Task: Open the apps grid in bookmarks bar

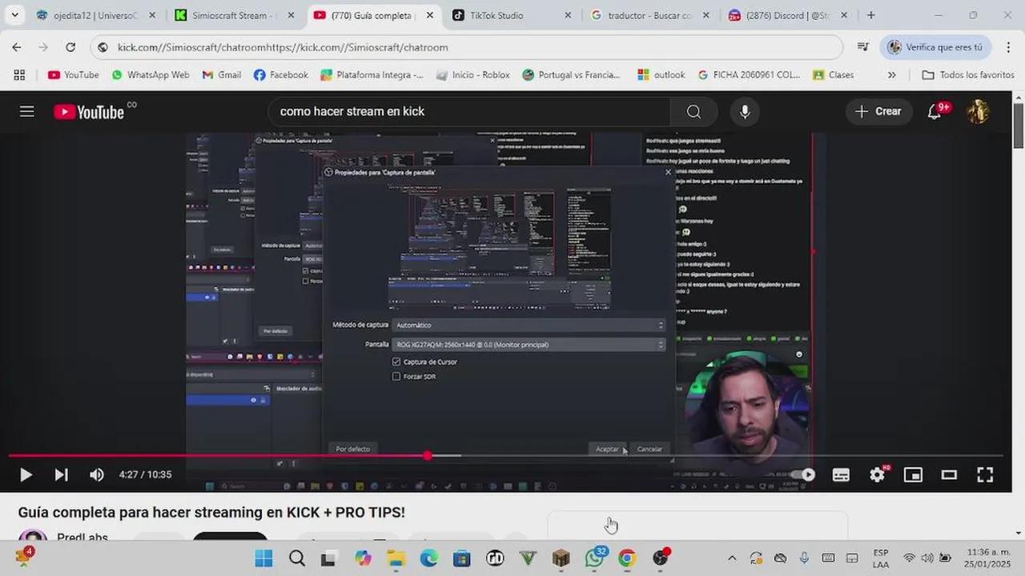Action: pyautogui.click(x=19, y=74)
